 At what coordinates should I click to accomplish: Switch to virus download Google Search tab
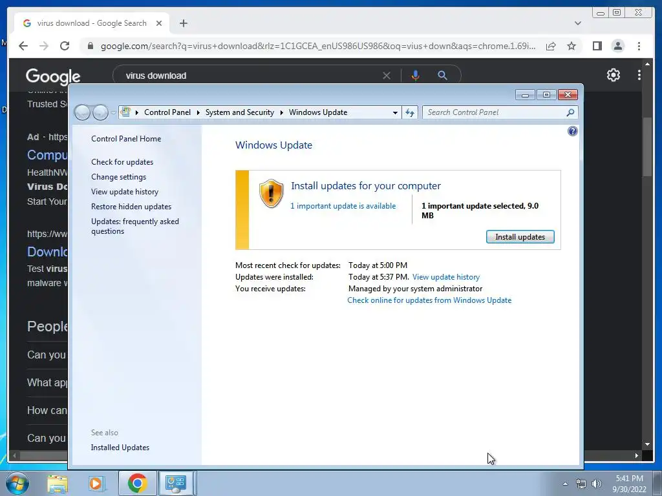[92, 23]
